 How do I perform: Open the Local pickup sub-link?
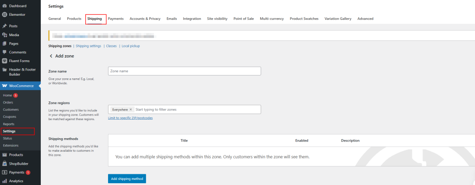click(130, 46)
